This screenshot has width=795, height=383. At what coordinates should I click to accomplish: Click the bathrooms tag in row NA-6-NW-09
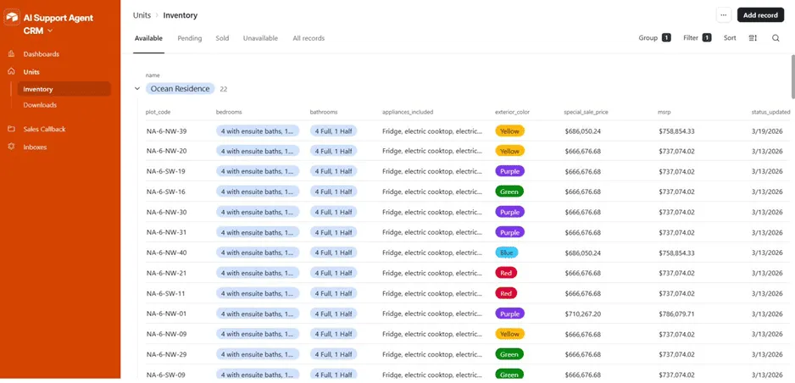334,335
